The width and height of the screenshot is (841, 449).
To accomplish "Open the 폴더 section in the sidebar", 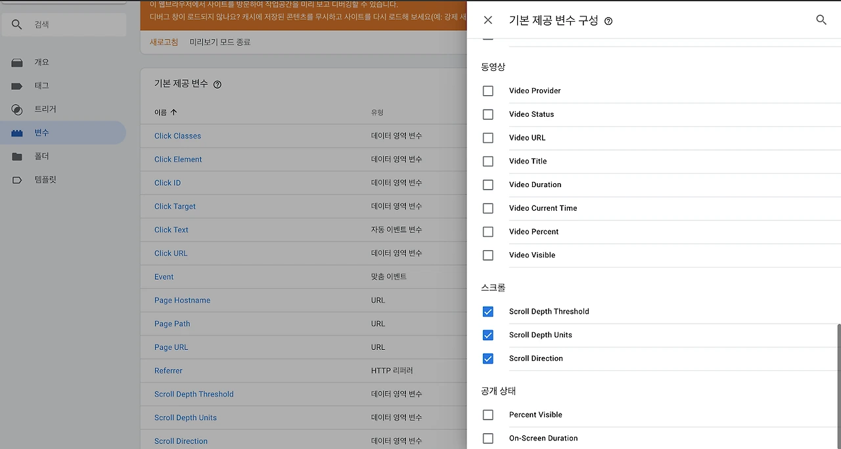I will [42, 157].
